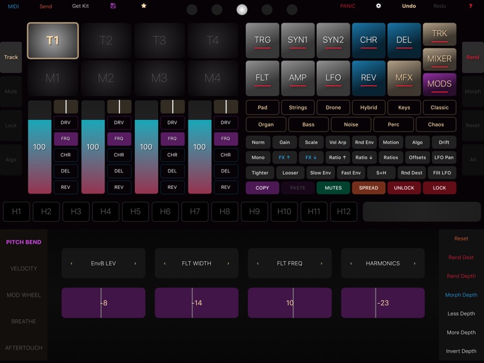This screenshot has width=484, height=363.
Task: Open the REV reverb page pad
Action: pyautogui.click(x=368, y=78)
